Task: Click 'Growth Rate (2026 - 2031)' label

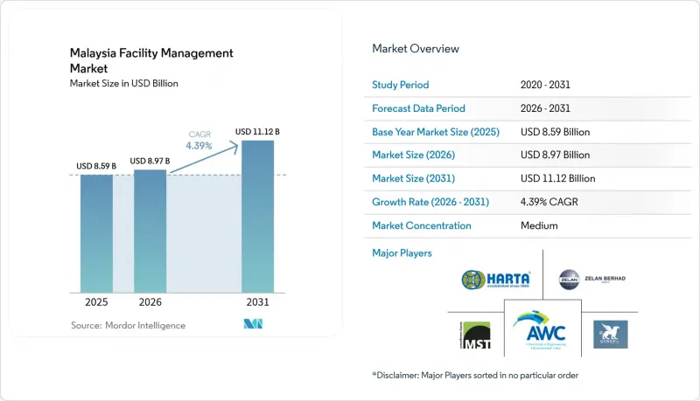Action: point(430,202)
